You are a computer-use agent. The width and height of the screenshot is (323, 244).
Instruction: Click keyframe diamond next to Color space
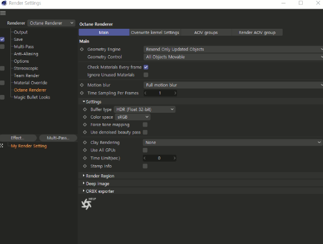(x=85, y=117)
